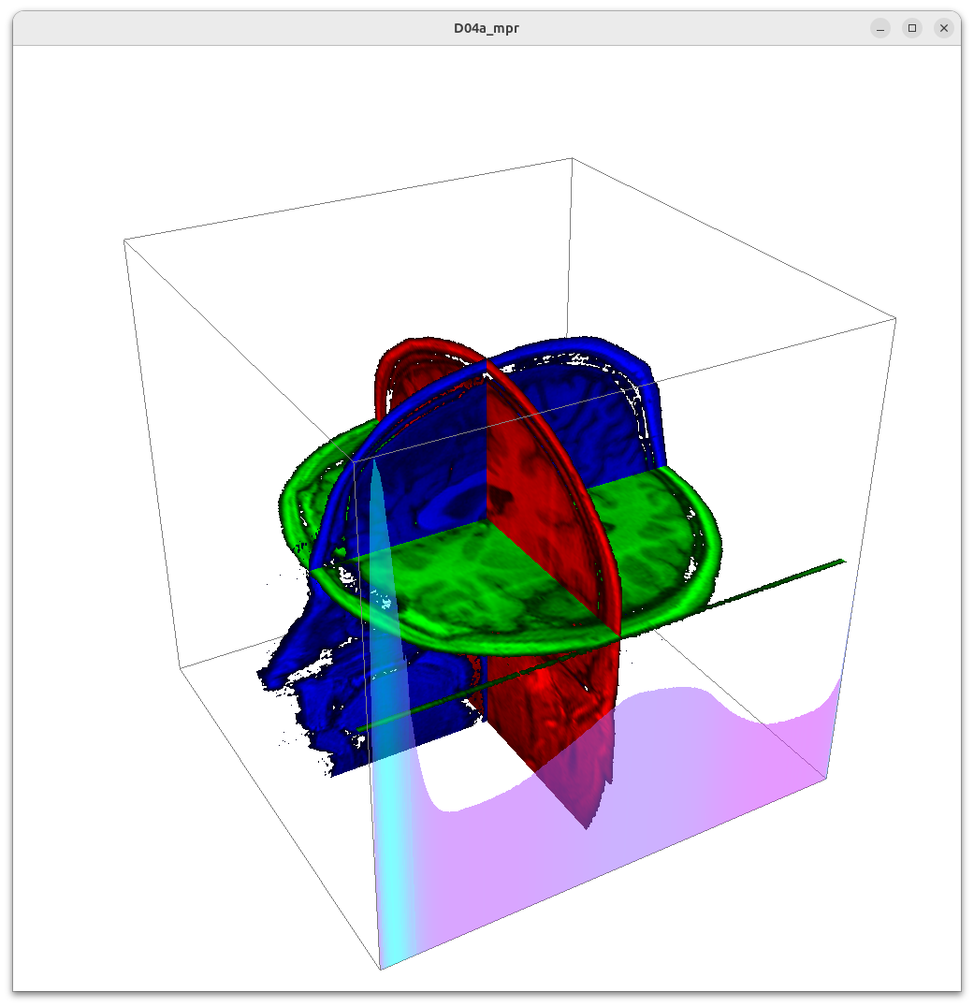Maximize the D04a_mpr window
The height and width of the screenshot is (1007, 974).
(911, 28)
